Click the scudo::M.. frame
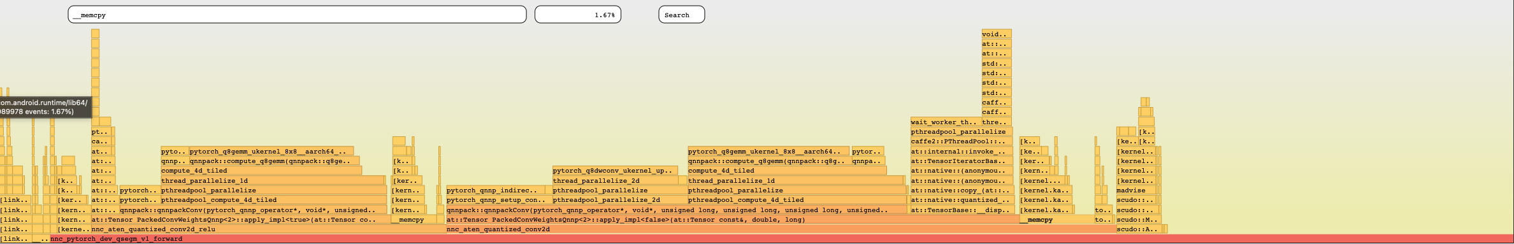The image size is (1514, 244). coord(1138,220)
